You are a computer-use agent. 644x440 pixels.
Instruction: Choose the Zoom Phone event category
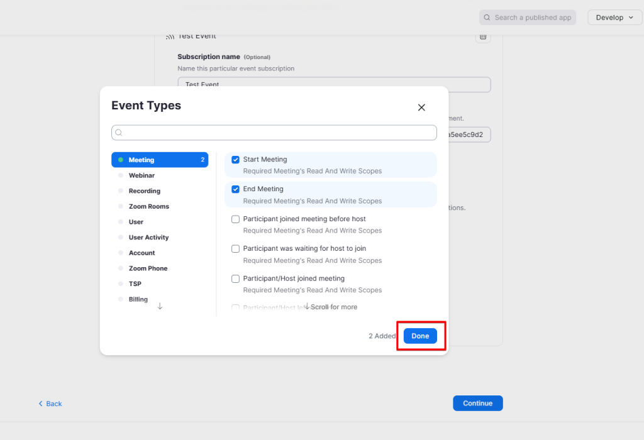point(148,268)
